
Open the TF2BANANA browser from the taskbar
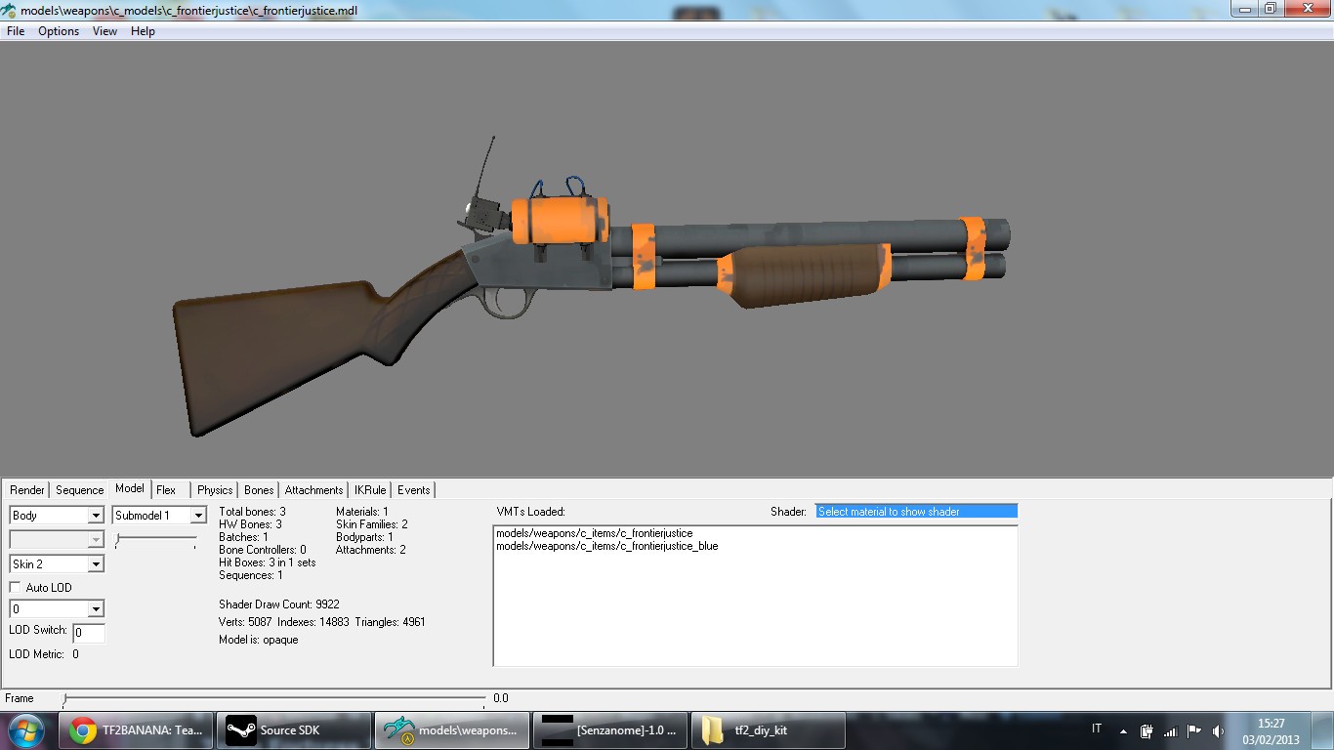click(x=135, y=729)
